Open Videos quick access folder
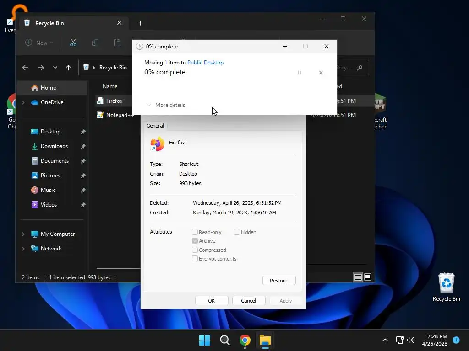 click(x=44, y=205)
